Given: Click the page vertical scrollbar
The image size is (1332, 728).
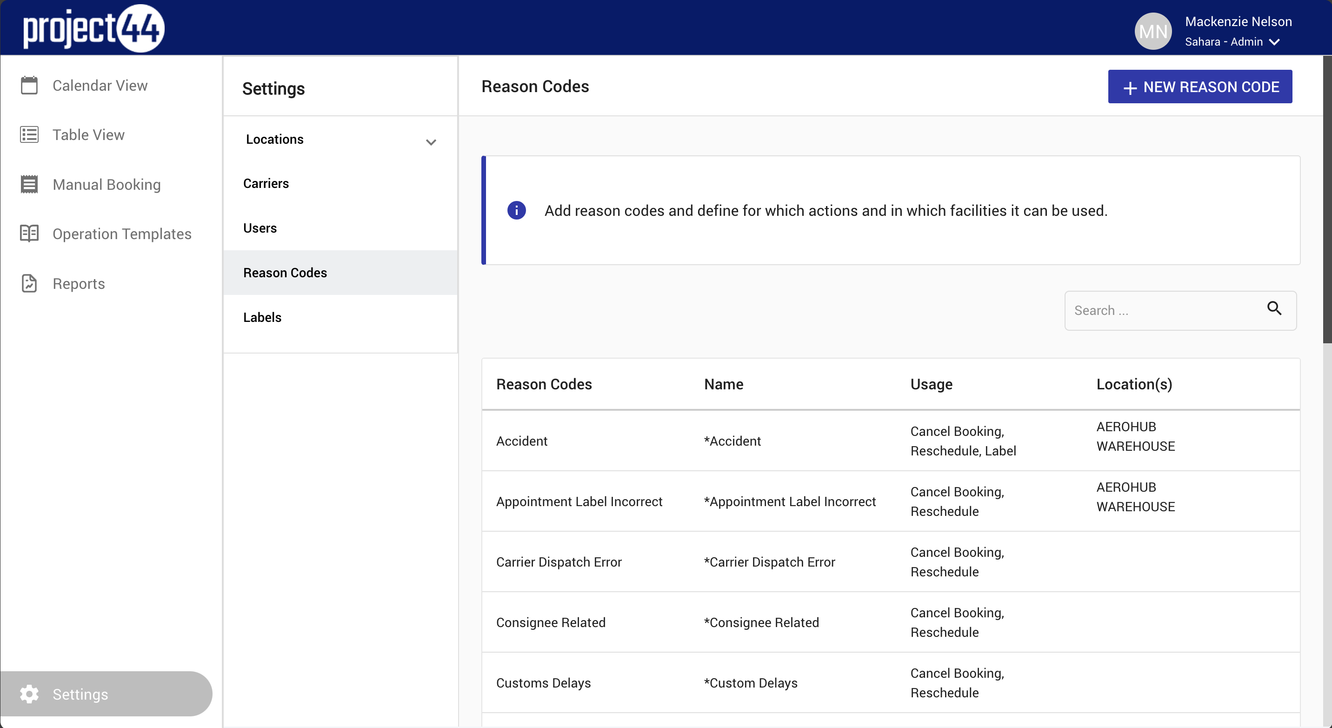Looking at the screenshot, I should click(x=1327, y=199).
